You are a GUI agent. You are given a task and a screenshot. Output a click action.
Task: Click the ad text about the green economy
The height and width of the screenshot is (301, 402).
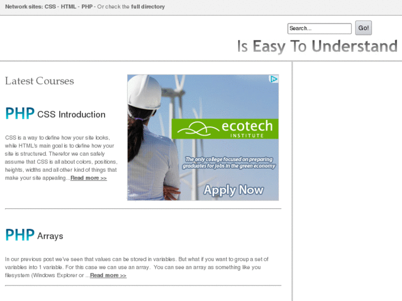[x=229, y=163]
